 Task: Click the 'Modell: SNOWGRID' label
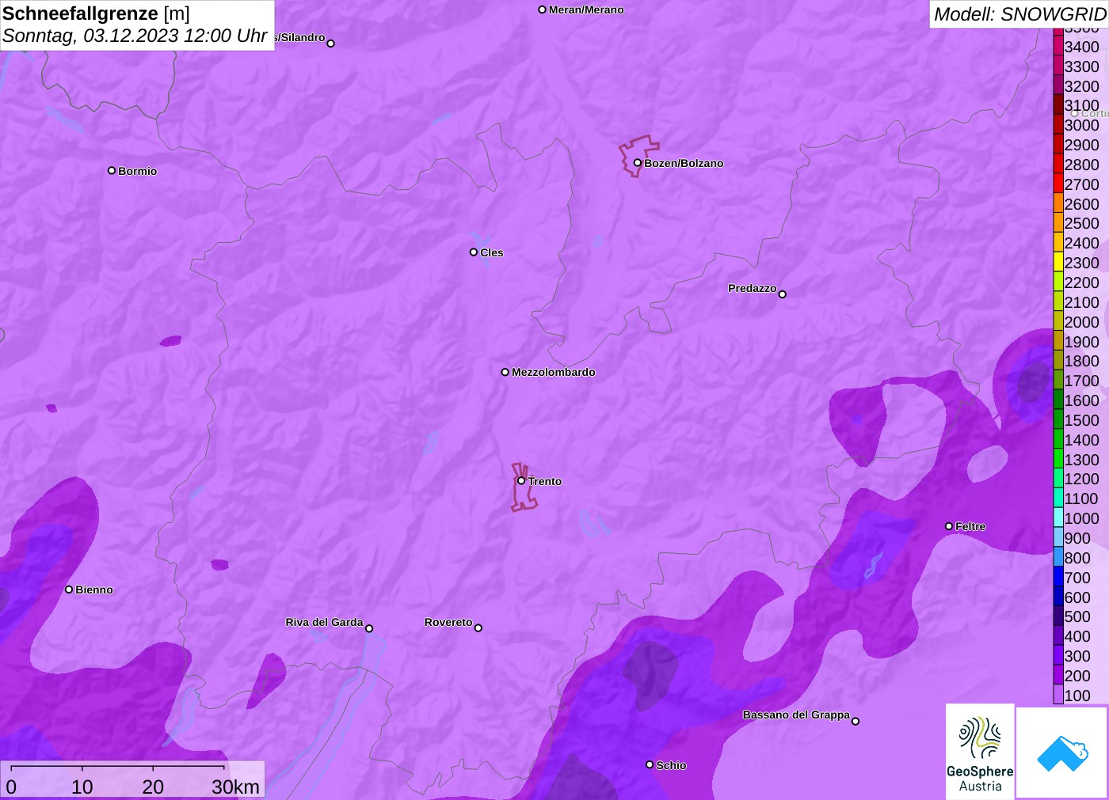pyautogui.click(x=1019, y=14)
